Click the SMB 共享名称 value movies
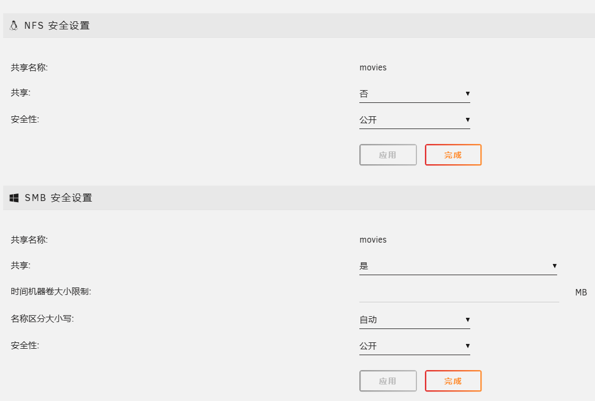Viewport: 595px width, 401px height. point(373,240)
